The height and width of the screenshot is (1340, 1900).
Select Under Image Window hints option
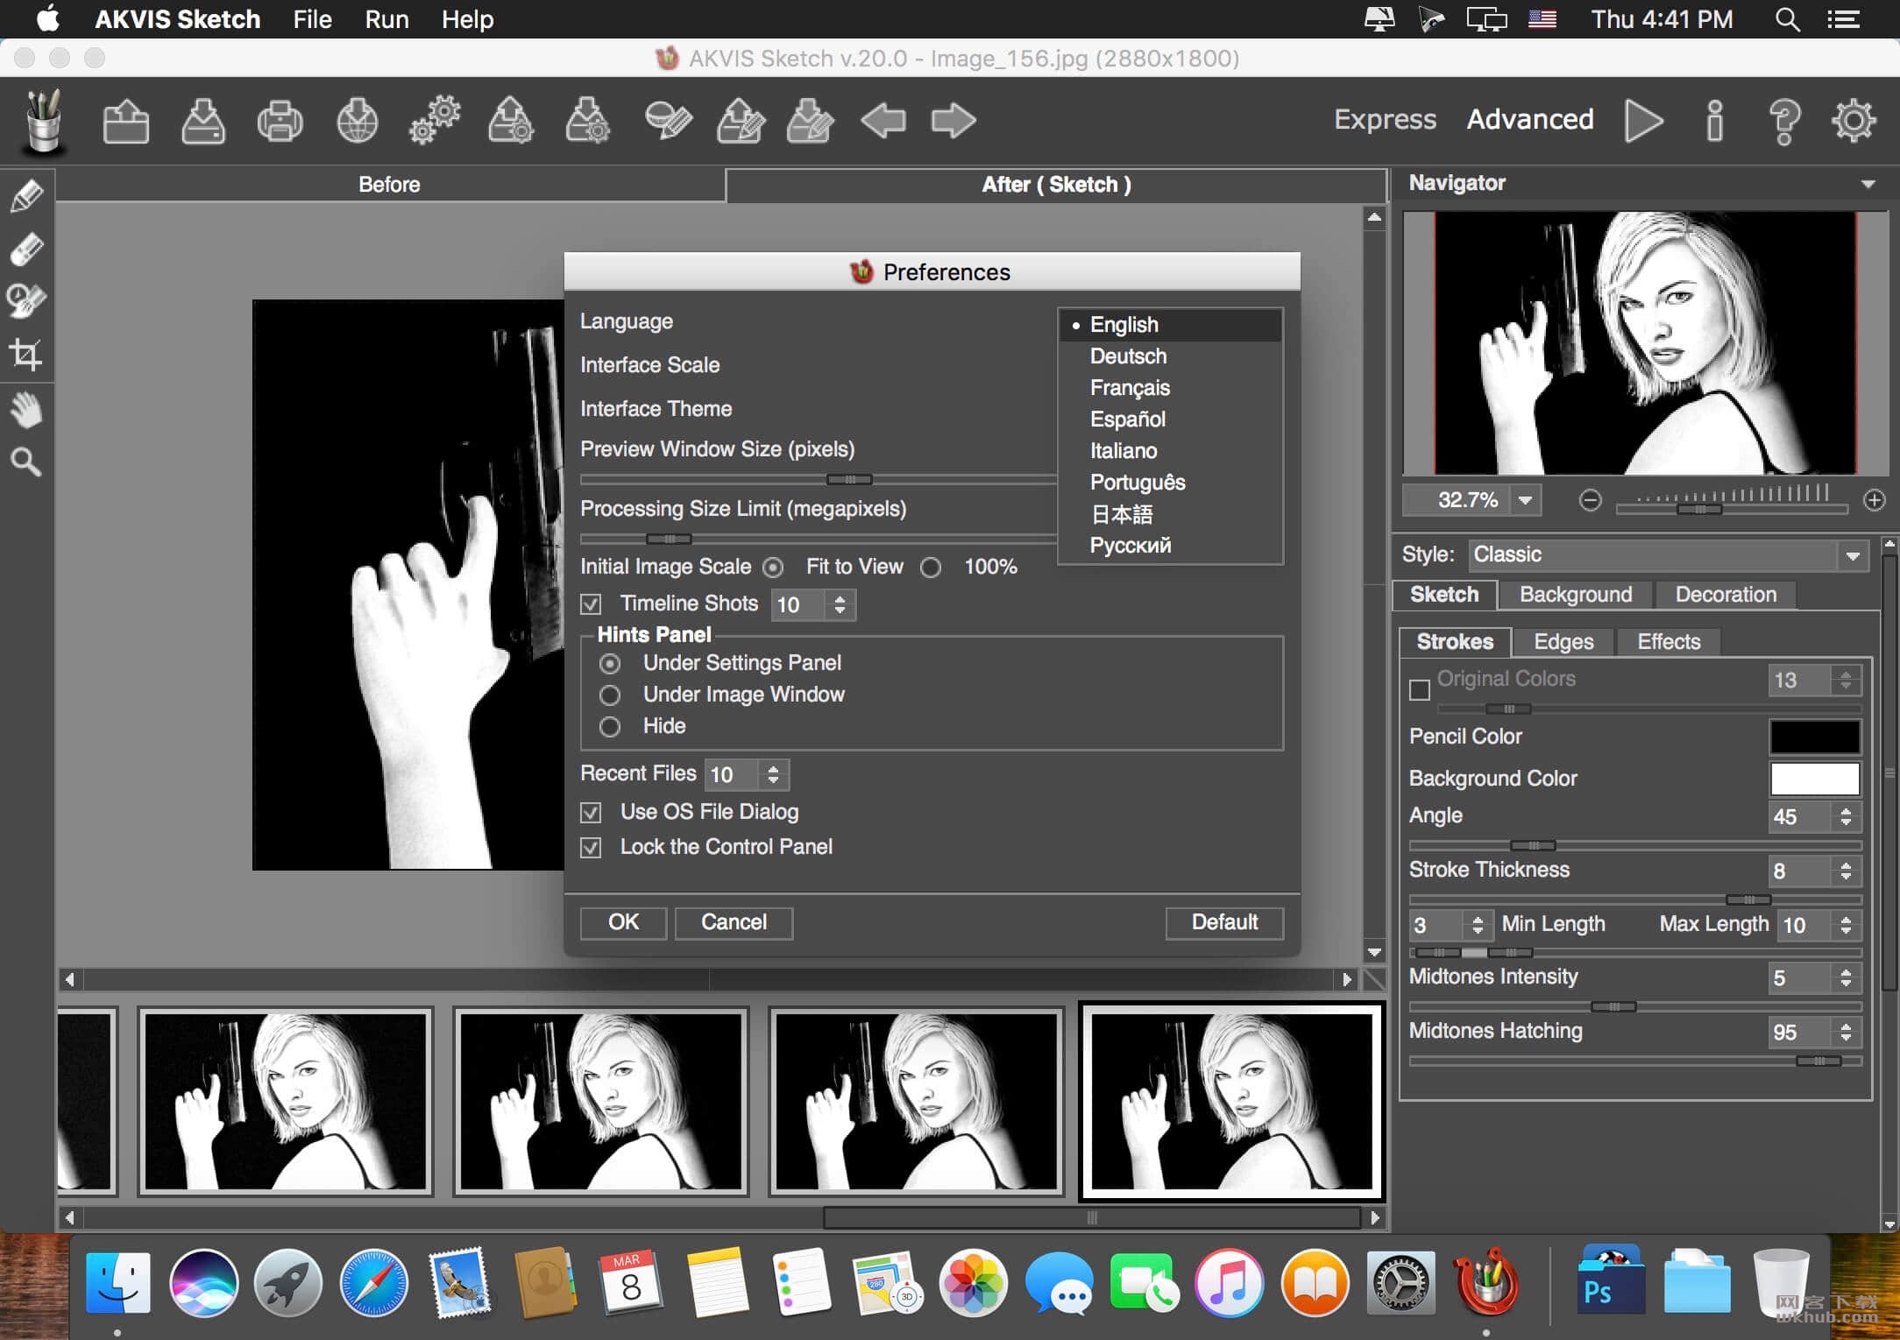[610, 695]
